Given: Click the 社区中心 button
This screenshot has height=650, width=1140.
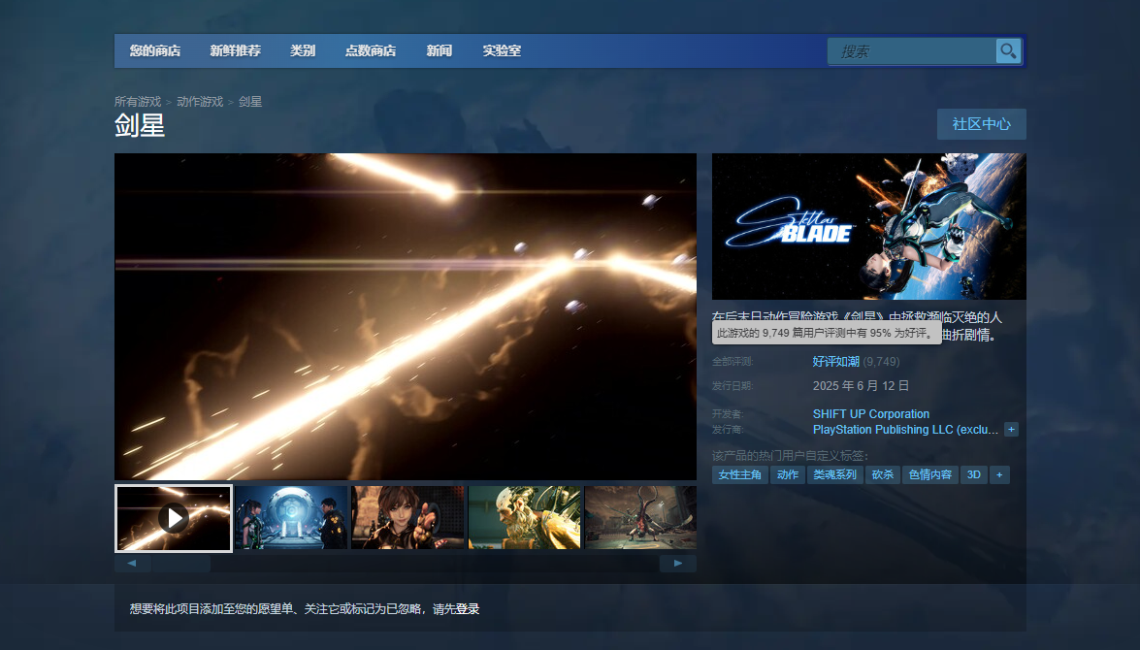Looking at the screenshot, I should pos(981,124).
